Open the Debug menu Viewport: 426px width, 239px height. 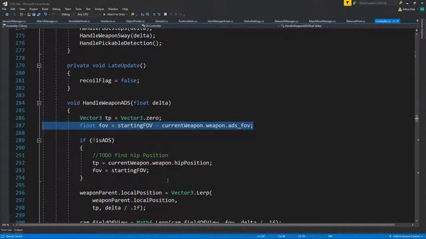tap(56, 9)
